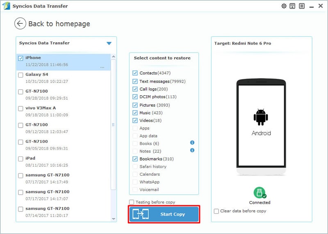Tick the Apps checkbox
The height and width of the screenshot is (234, 328).
[x=135, y=128]
